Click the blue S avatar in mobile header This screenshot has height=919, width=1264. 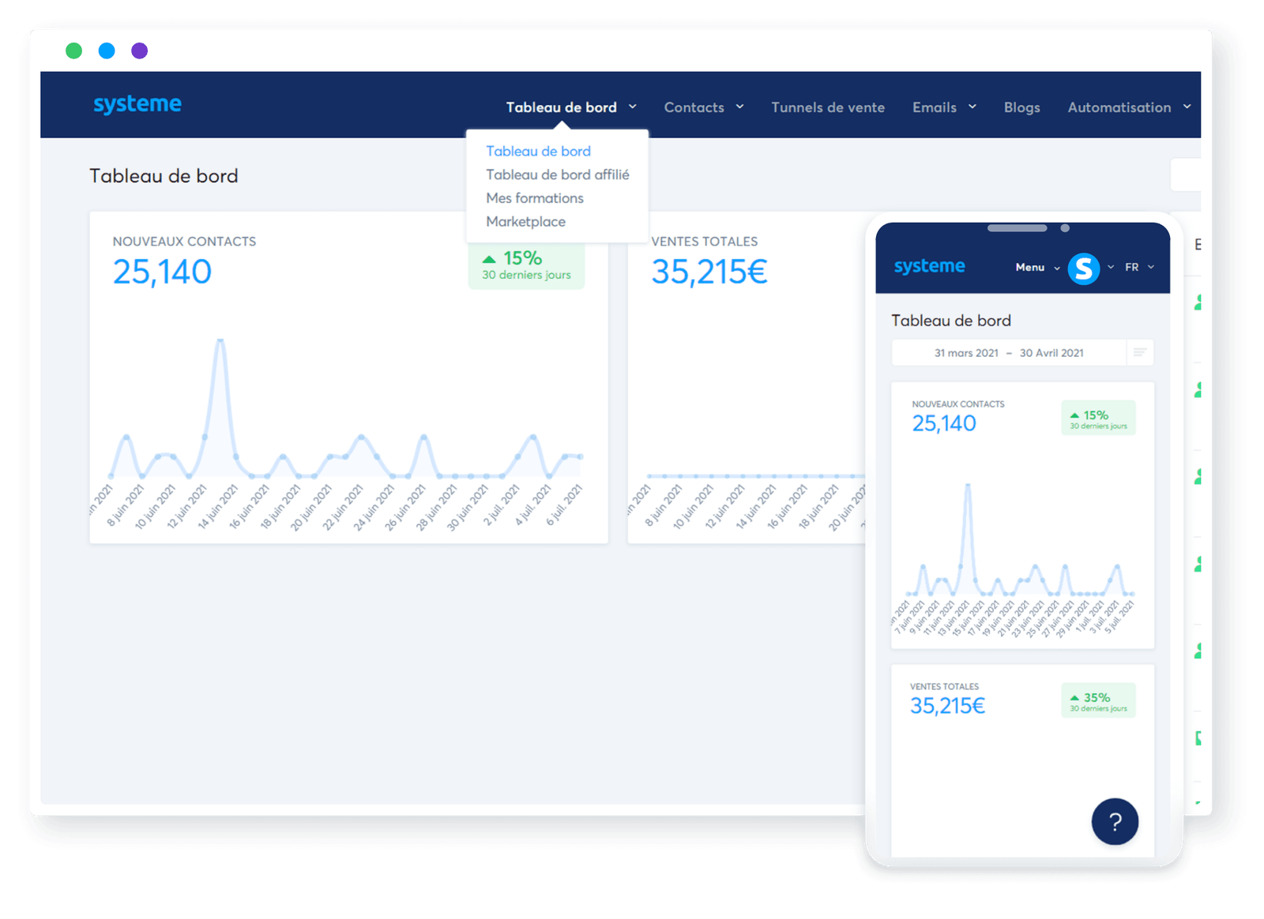[1085, 268]
